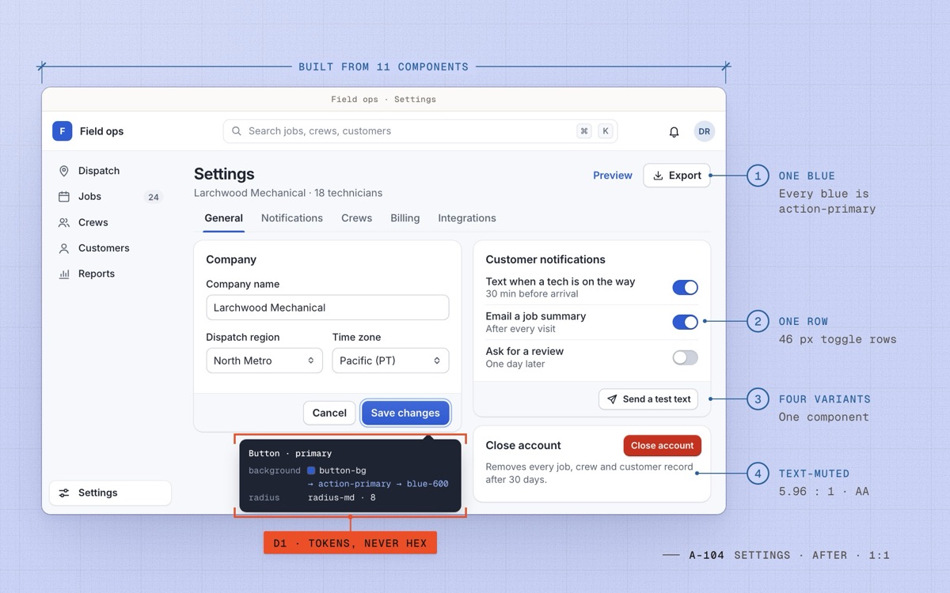Go to the Integrations tab
The image size is (950, 593).
tap(467, 218)
